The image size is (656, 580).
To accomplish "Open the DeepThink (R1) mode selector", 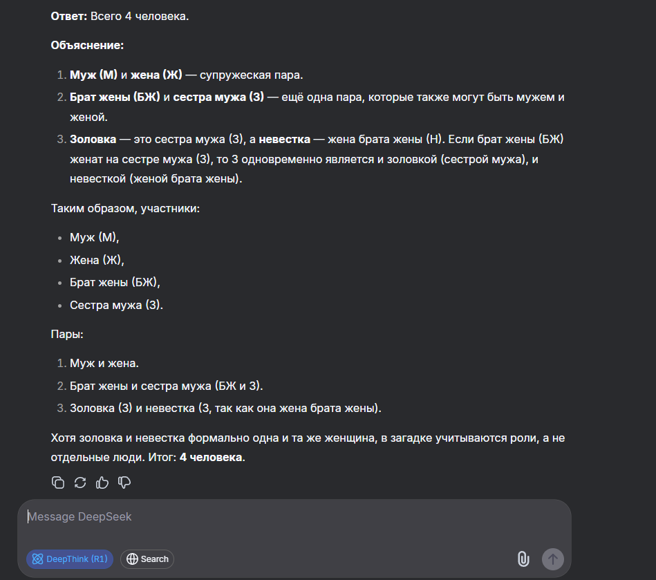I will tap(69, 559).
